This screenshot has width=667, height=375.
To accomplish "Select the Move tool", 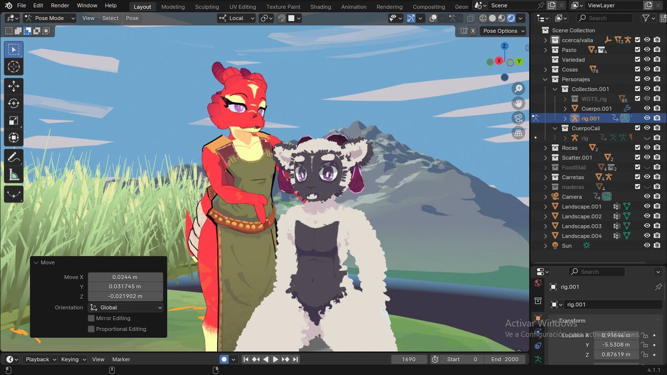I will point(14,87).
